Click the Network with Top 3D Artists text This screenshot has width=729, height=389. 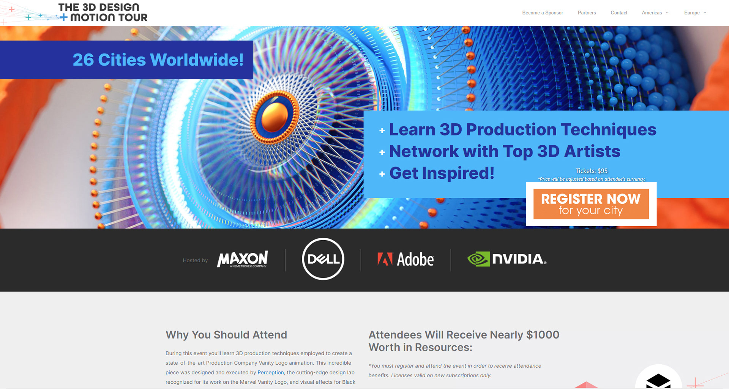point(505,151)
